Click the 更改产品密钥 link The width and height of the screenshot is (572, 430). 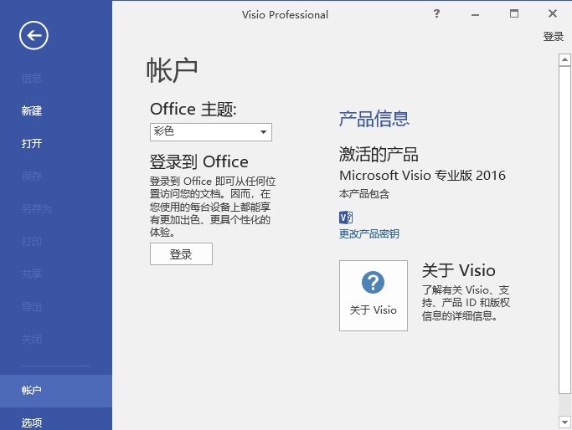(x=368, y=233)
